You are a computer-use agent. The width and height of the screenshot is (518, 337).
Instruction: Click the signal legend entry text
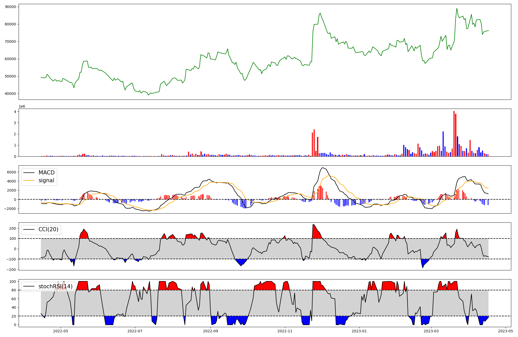click(46, 180)
